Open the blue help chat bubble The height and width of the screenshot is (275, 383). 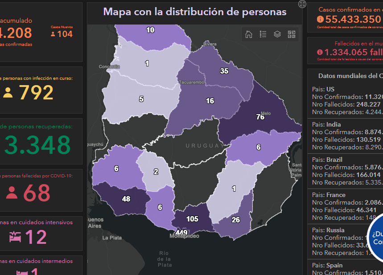(376, 238)
